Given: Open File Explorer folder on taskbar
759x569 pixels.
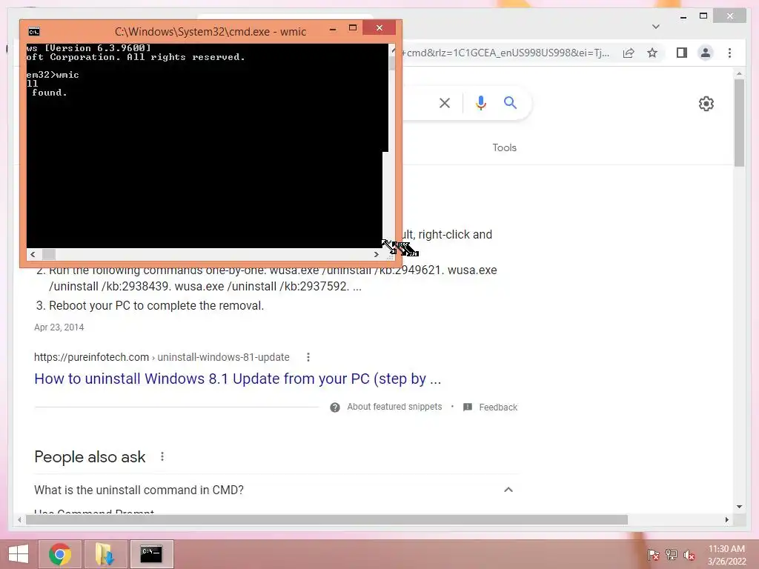Looking at the screenshot, I should pyautogui.click(x=105, y=554).
